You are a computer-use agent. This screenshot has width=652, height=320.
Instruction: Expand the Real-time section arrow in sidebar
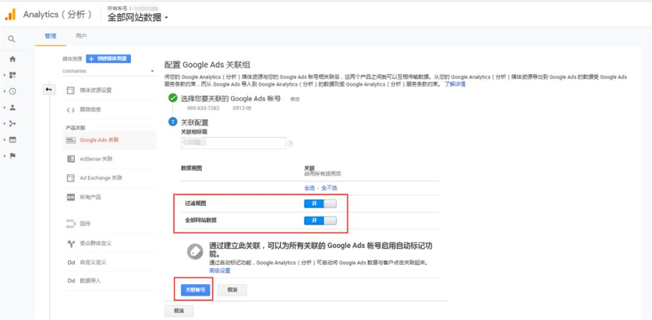(5, 92)
